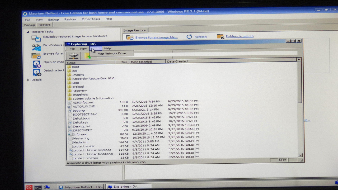This screenshot has width=338, height=190.
Task: Select protect.chinese simplified file
Action: tap(90, 150)
